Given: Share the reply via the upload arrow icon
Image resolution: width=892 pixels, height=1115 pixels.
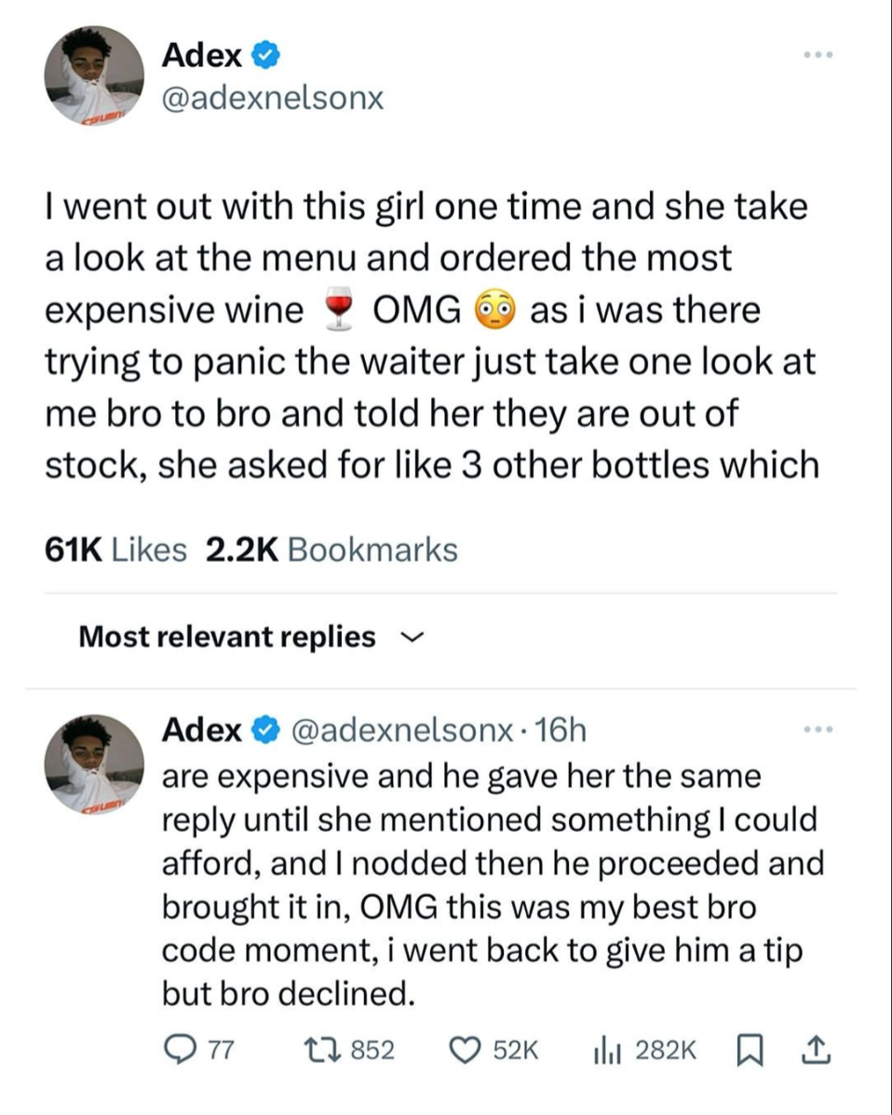Looking at the screenshot, I should pyautogui.click(x=814, y=1051).
